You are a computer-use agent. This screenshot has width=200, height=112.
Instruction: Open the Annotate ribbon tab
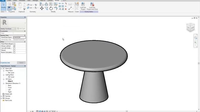point(22,1)
